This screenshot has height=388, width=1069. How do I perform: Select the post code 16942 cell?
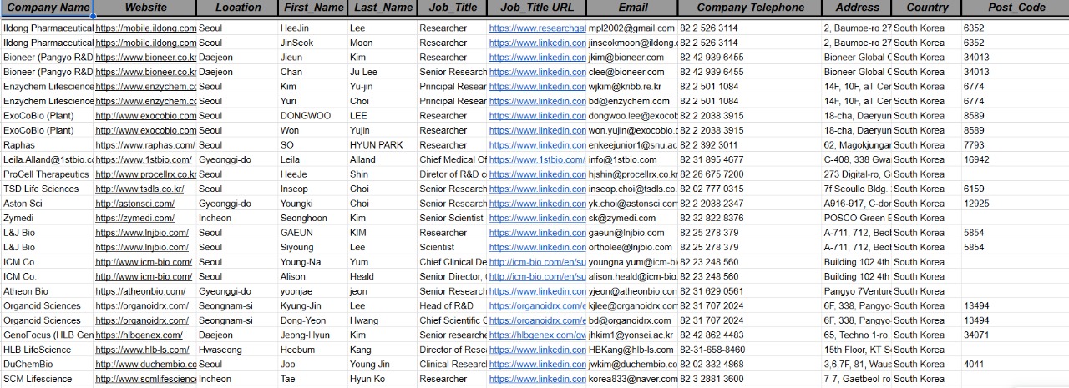tap(1016, 159)
